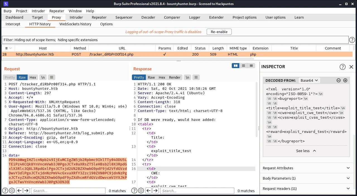357x196 pixels.
Task: Select Render view in Response panel
Action: (x=175, y=77)
